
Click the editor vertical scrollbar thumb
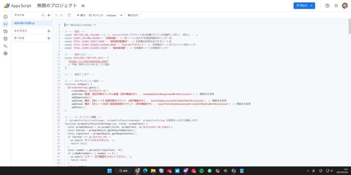point(350,26)
